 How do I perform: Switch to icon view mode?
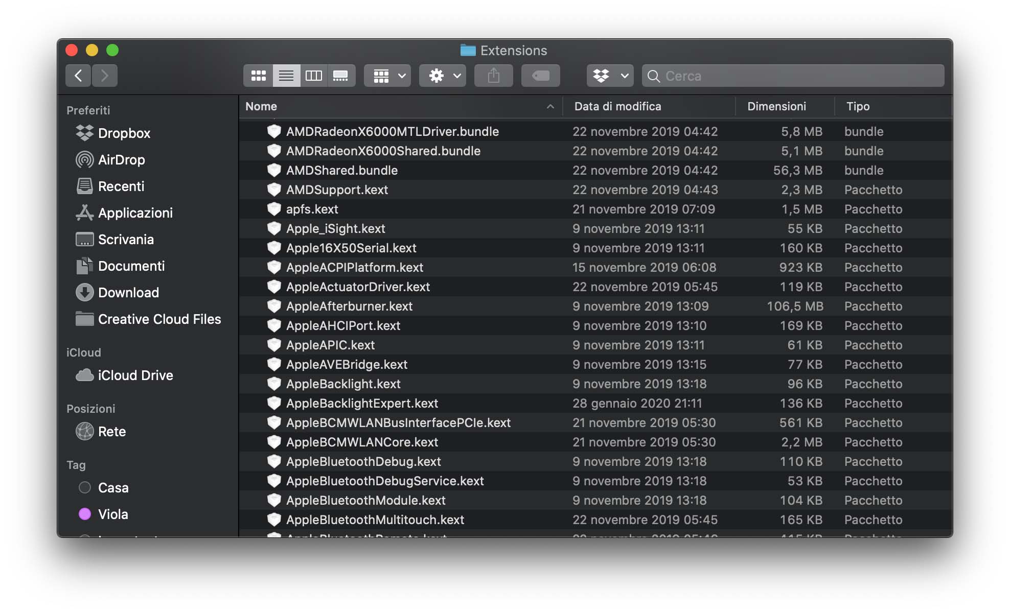259,76
